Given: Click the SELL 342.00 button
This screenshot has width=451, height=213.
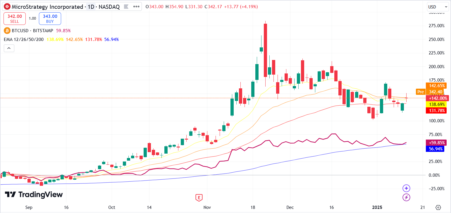Looking at the screenshot, I should click(15, 19).
